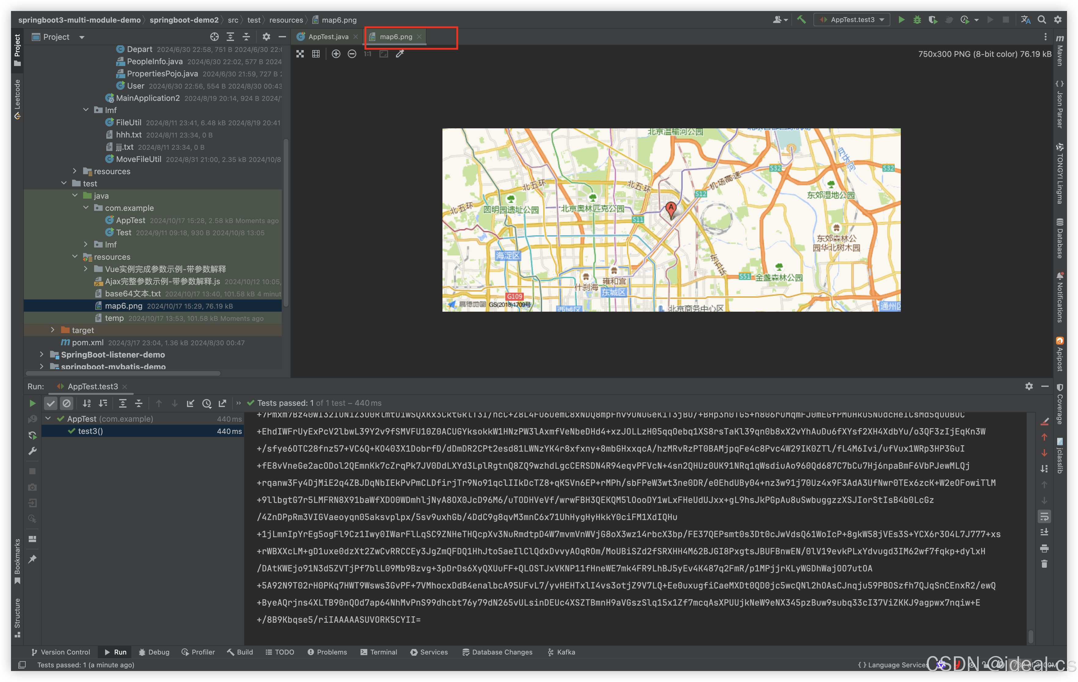Toggle soft-wrap in the run console
Image resolution: width=1078 pixels, height=682 pixels.
pos(1044,517)
